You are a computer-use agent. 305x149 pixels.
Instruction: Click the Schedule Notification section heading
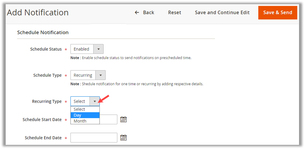coord(43,32)
